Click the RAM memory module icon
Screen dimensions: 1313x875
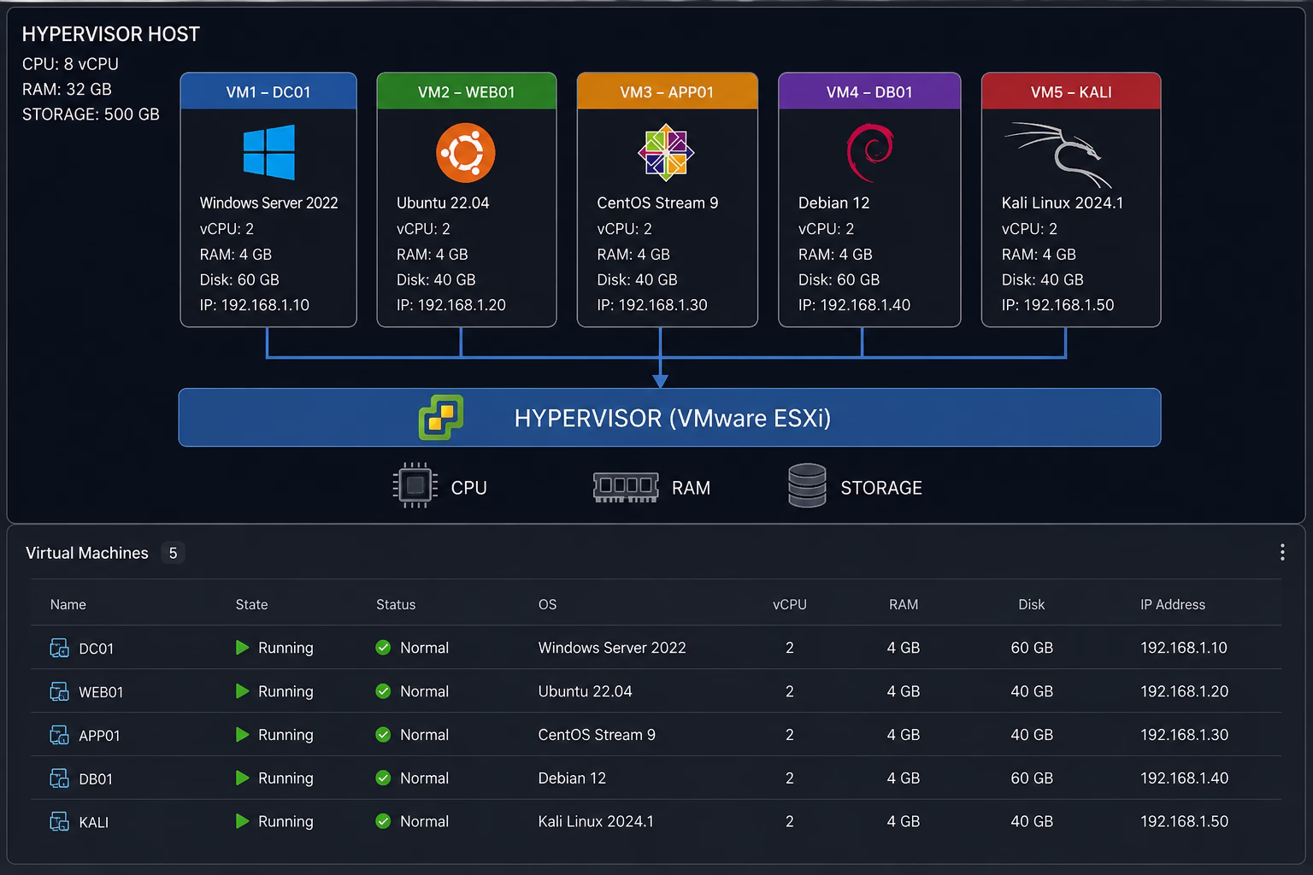point(626,487)
